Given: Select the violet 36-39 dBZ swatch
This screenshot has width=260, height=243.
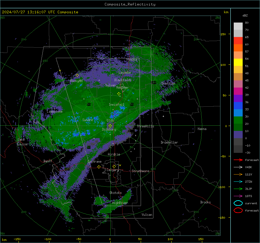Looking at the screenshot, I should click(x=238, y=99).
